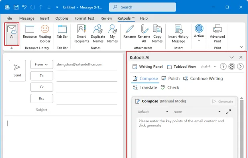Save the message with floppy icon
This screenshot has width=248, height=158.
[16, 7]
